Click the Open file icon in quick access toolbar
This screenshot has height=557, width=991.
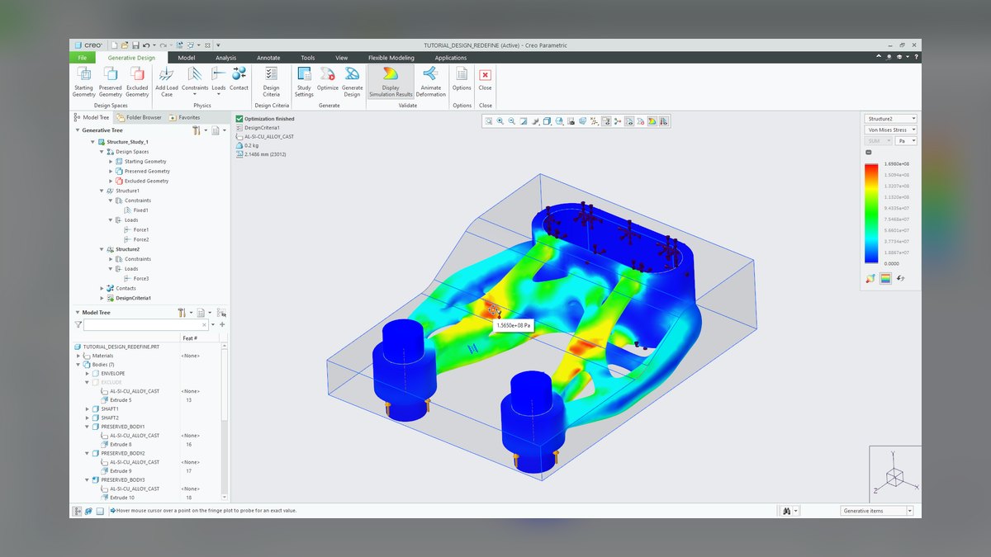click(x=125, y=45)
